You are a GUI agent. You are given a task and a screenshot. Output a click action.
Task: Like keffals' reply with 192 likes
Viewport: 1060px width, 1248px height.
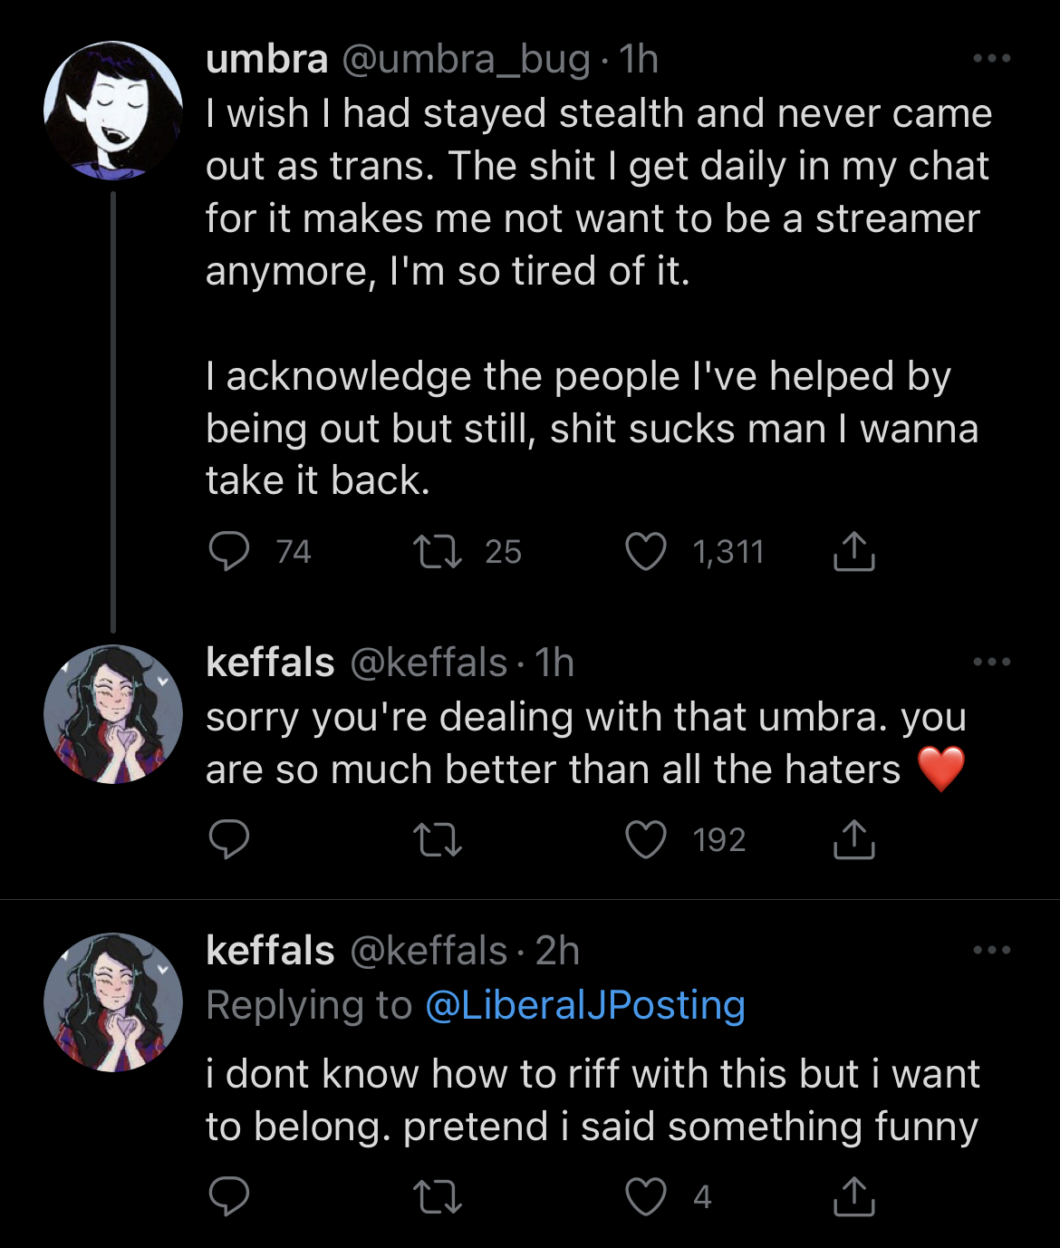646,839
